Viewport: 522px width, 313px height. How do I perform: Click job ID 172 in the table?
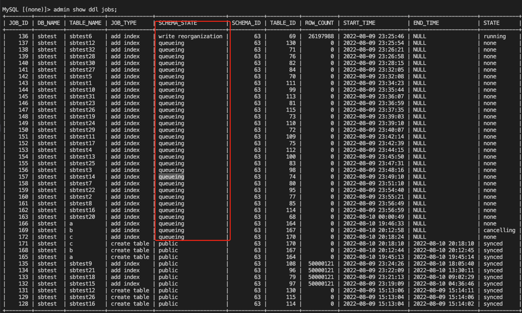click(23, 237)
